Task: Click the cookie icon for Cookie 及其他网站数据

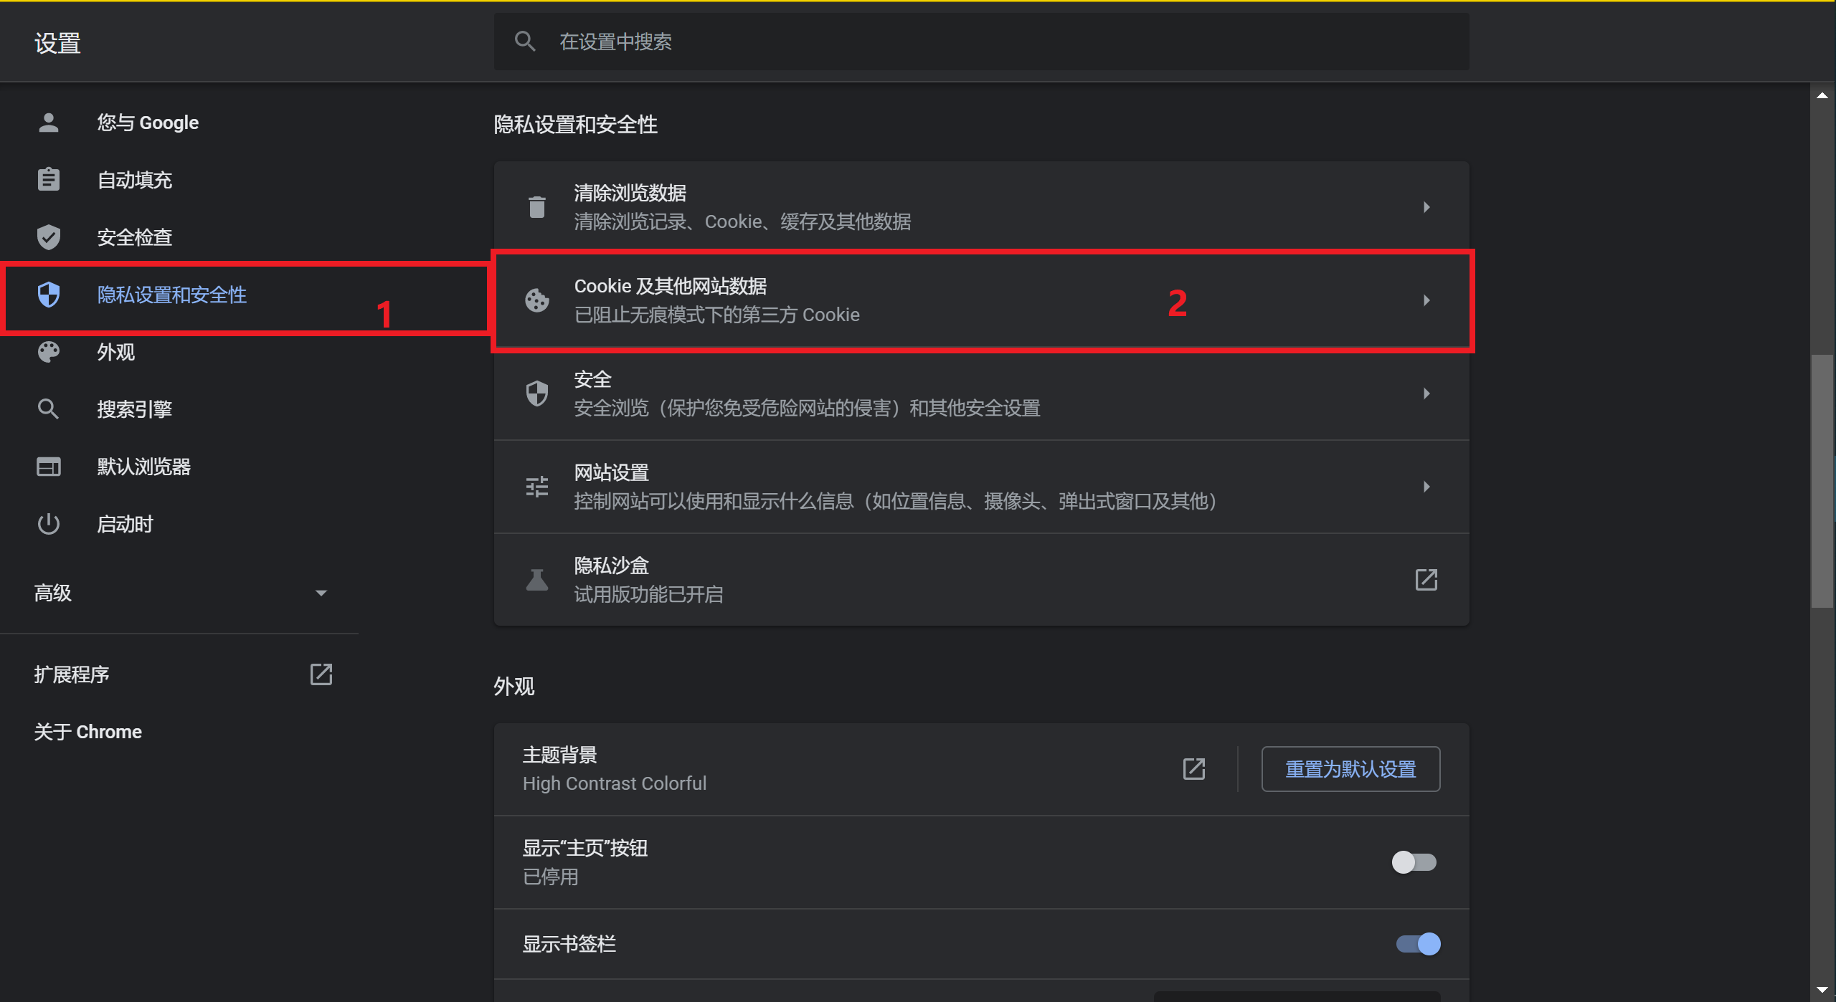Action: pos(537,300)
